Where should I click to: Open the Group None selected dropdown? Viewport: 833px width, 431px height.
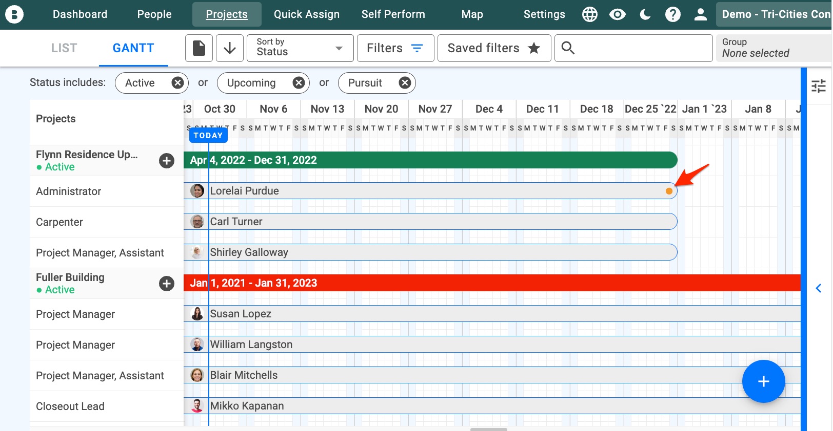click(x=774, y=48)
